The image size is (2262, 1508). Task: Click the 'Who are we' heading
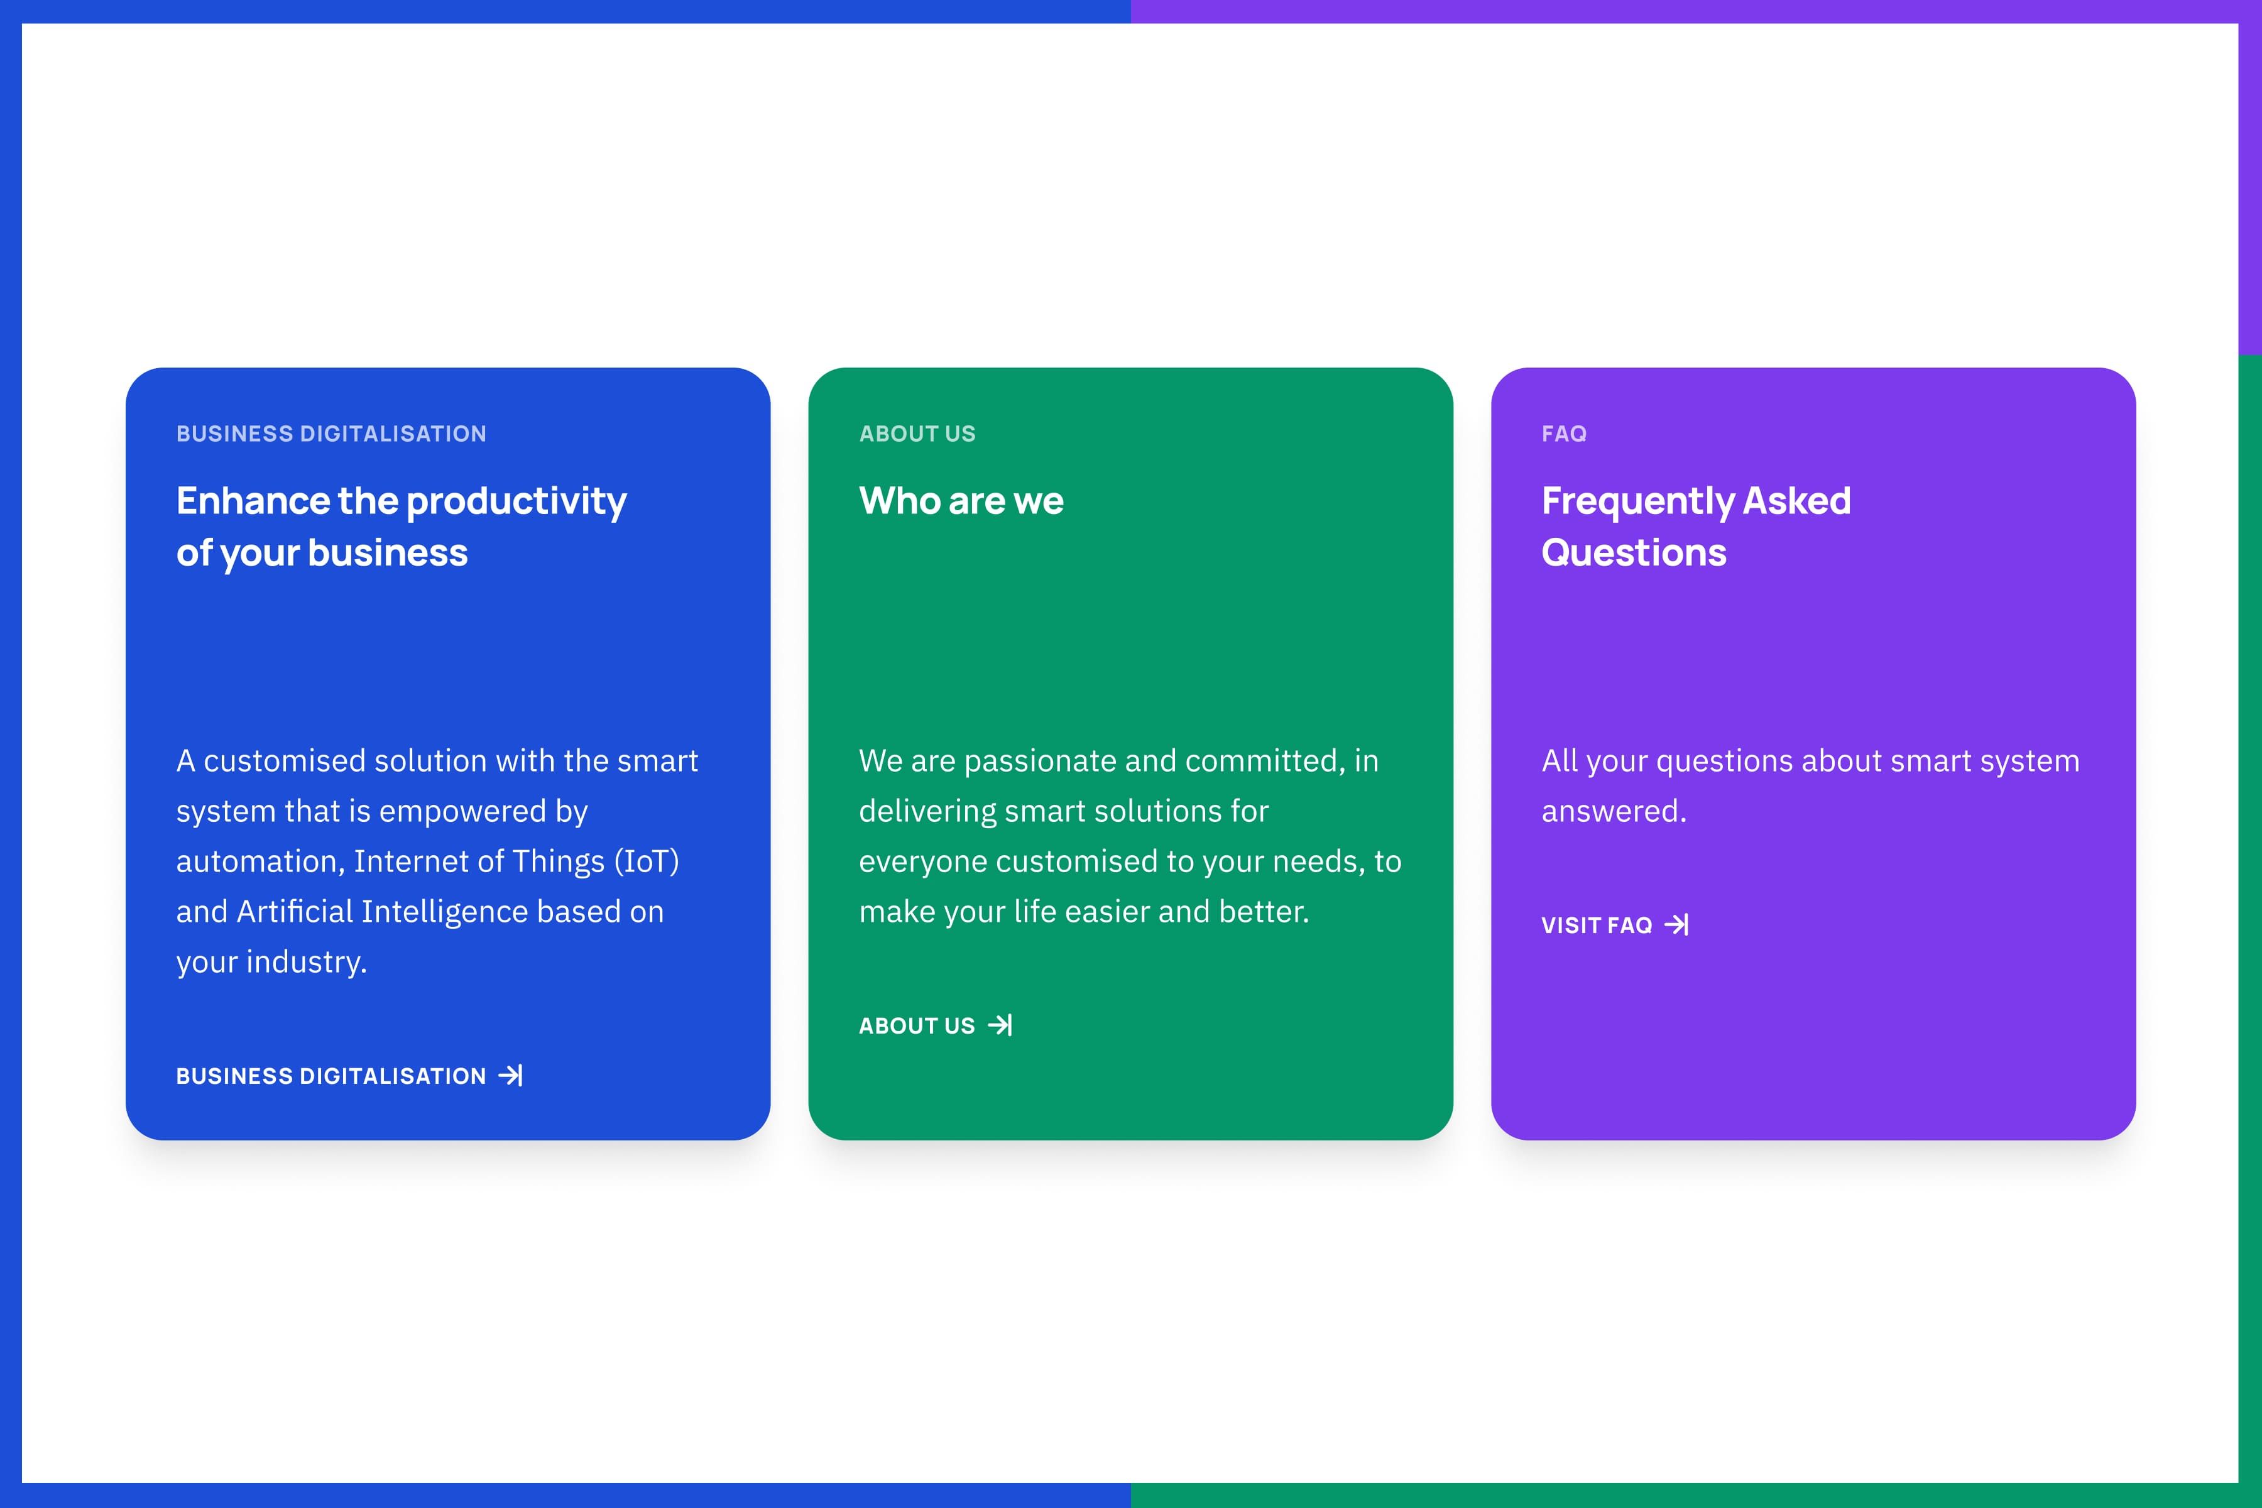click(961, 501)
